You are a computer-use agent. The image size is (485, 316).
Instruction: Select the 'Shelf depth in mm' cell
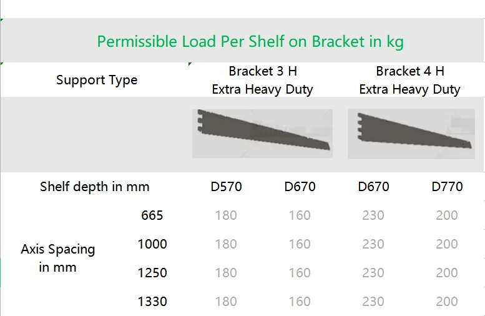(95, 187)
